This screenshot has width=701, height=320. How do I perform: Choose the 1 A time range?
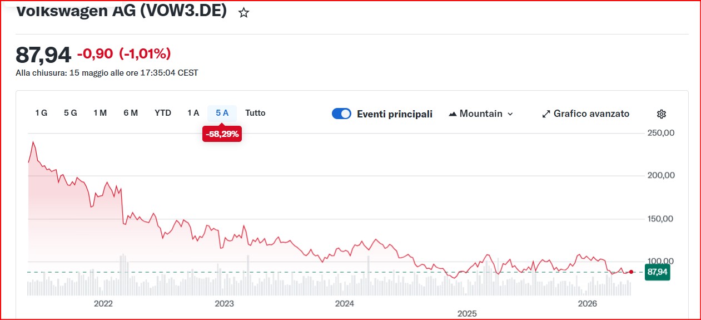pyautogui.click(x=193, y=113)
